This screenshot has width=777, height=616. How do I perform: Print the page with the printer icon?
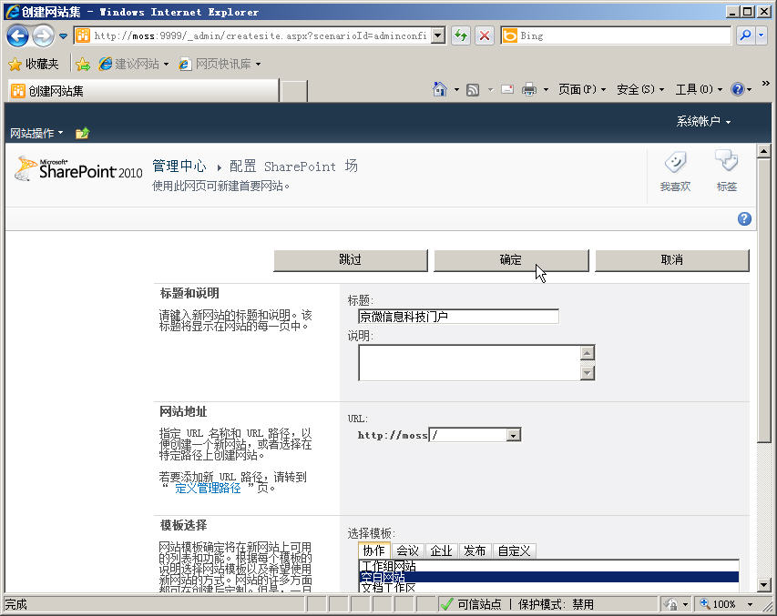tap(529, 90)
